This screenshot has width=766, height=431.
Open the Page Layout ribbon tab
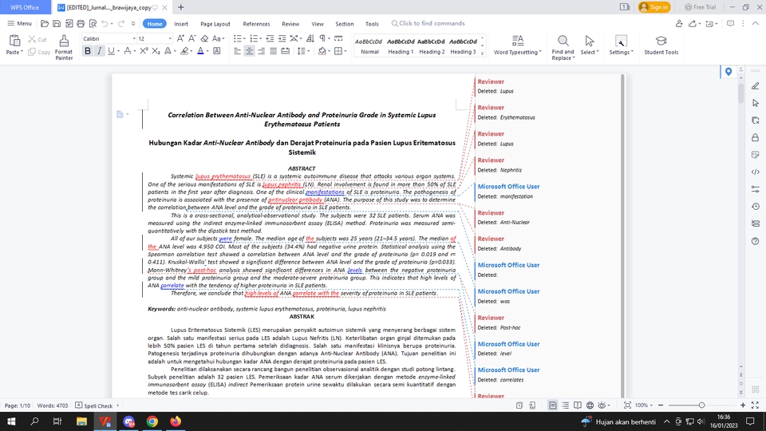(x=215, y=23)
